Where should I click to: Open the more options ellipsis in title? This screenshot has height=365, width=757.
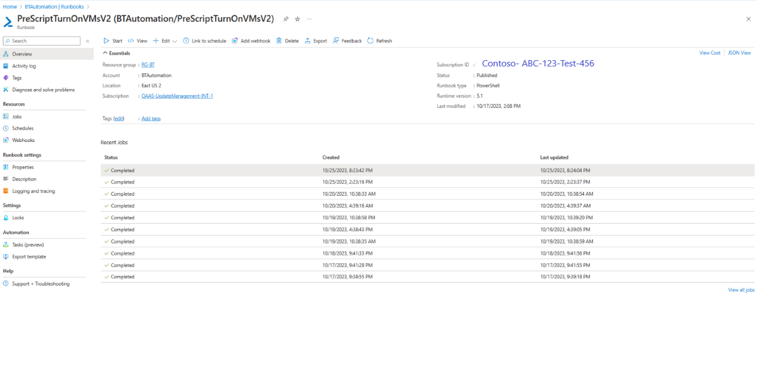click(x=310, y=19)
